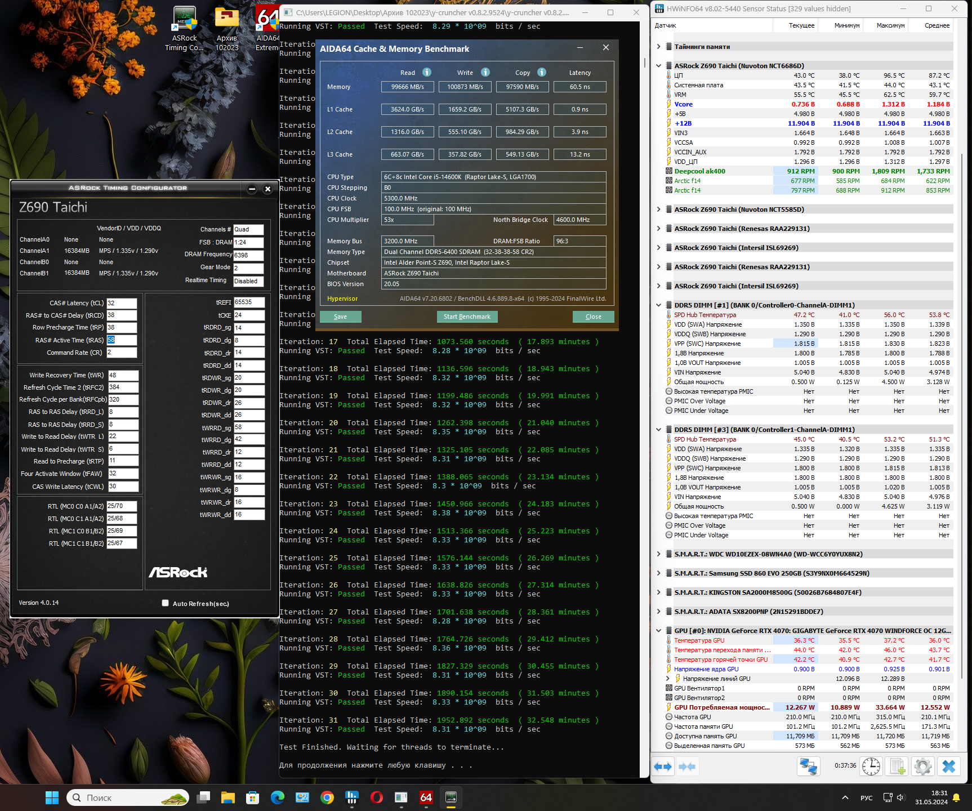The width and height of the screenshot is (972, 811).
Task: Start sensor logging with the sheet-plus icon
Action: click(897, 767)
